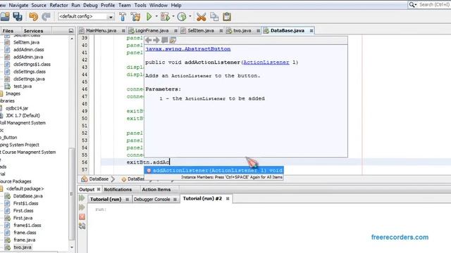Viewport: 451px width, 253px height.
Task: Minimize the Files window panel
Action: (71, 31)
